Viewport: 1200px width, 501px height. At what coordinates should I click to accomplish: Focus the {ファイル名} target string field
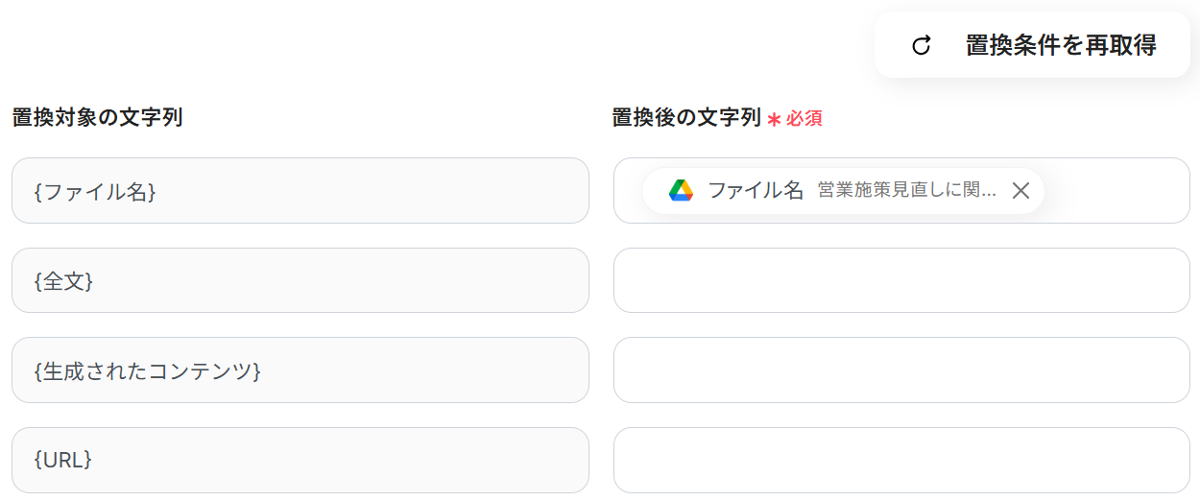pyautogui.click(x=300, y=191)
